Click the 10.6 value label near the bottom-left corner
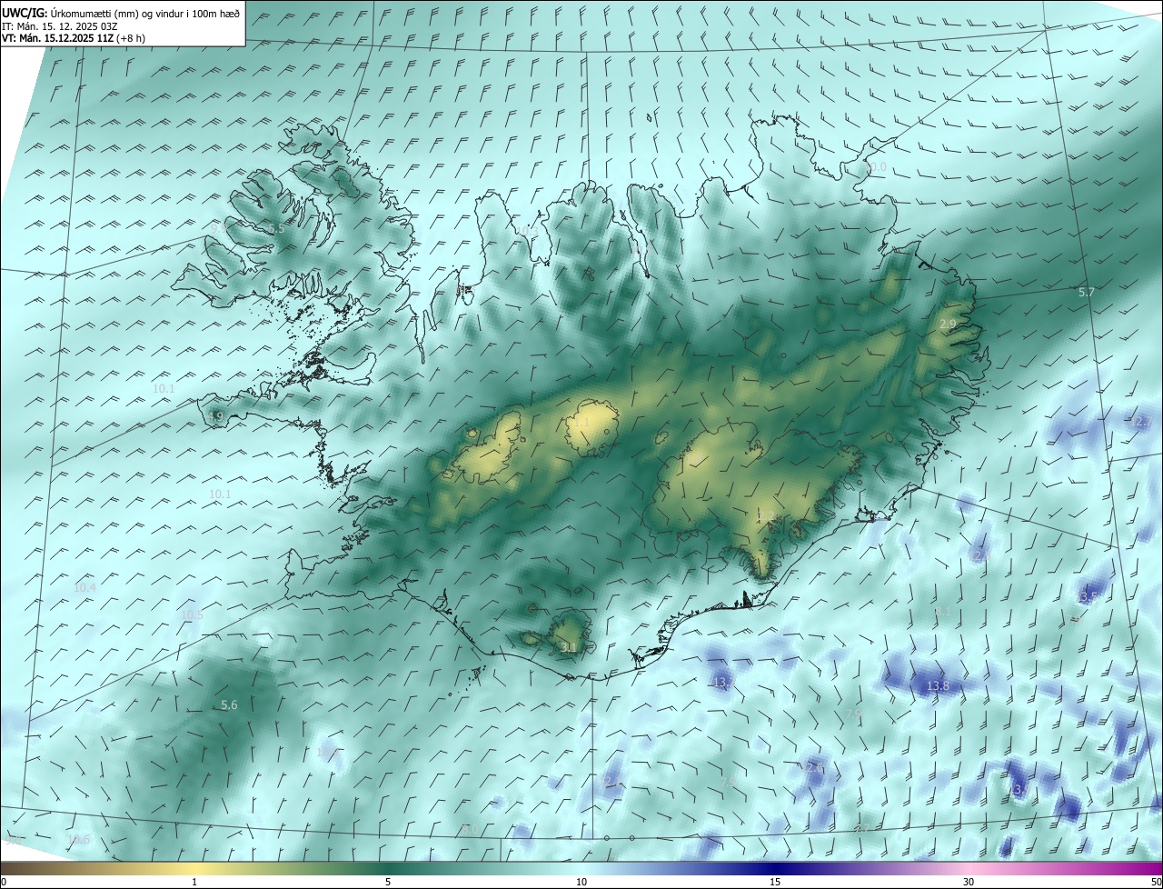Viewport: 1163px width, 889px height. pos(78,840)
